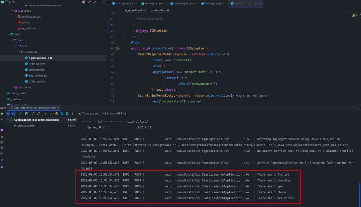Collapse the test folder
361x207 pixels.
[x=8, y=34]
